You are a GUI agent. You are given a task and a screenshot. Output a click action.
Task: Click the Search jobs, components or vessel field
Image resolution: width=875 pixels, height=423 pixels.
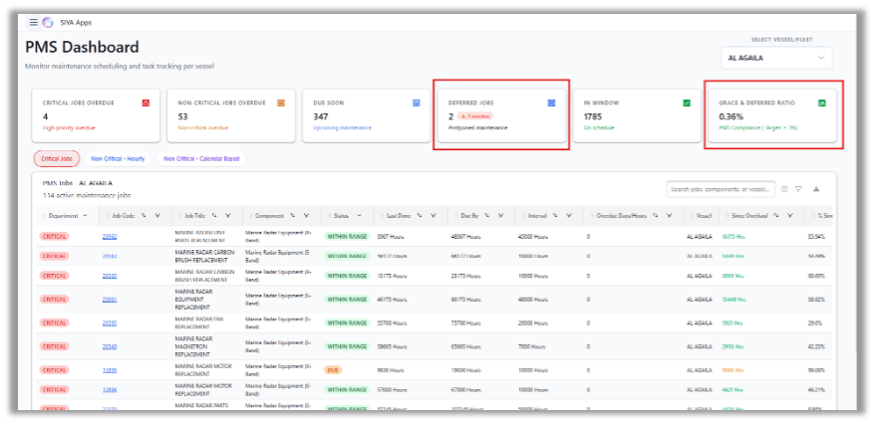[x=721, y=189]
